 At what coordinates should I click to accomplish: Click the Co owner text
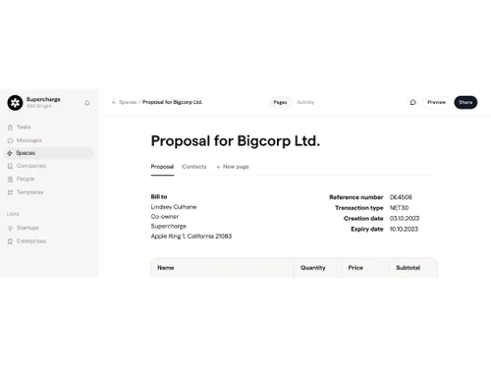point(165,217)
